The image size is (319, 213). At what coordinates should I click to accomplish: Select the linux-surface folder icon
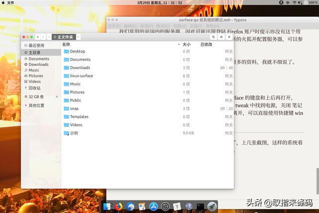click(66, 76)
